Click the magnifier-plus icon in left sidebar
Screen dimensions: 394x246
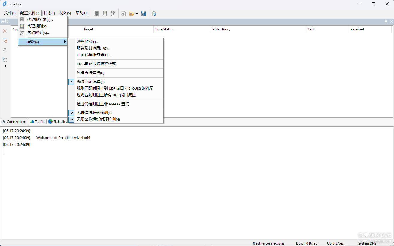click(x=5, y=50)
